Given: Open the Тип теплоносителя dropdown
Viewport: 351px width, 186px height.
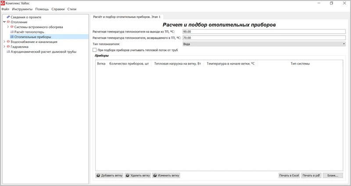Looking at the screenshot, I should (264, 44).
